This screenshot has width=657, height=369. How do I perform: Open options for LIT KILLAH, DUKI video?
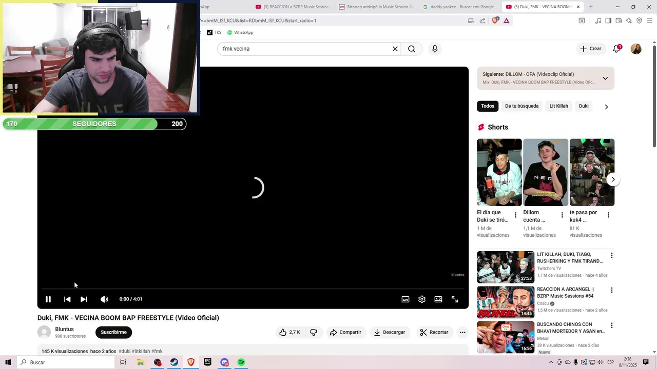[611, 255]
